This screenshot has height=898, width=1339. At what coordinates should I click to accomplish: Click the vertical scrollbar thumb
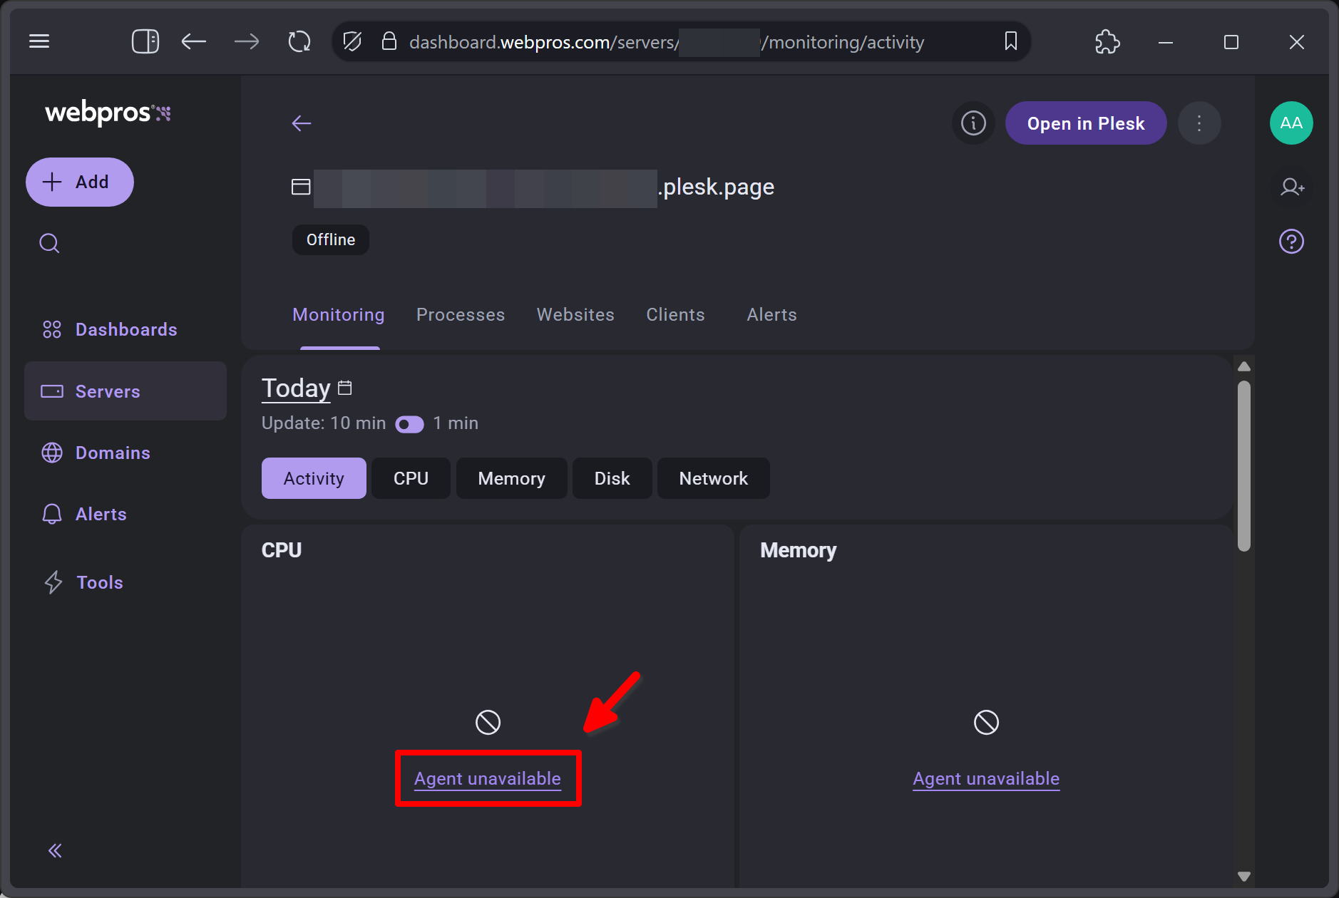point(1244,465)
